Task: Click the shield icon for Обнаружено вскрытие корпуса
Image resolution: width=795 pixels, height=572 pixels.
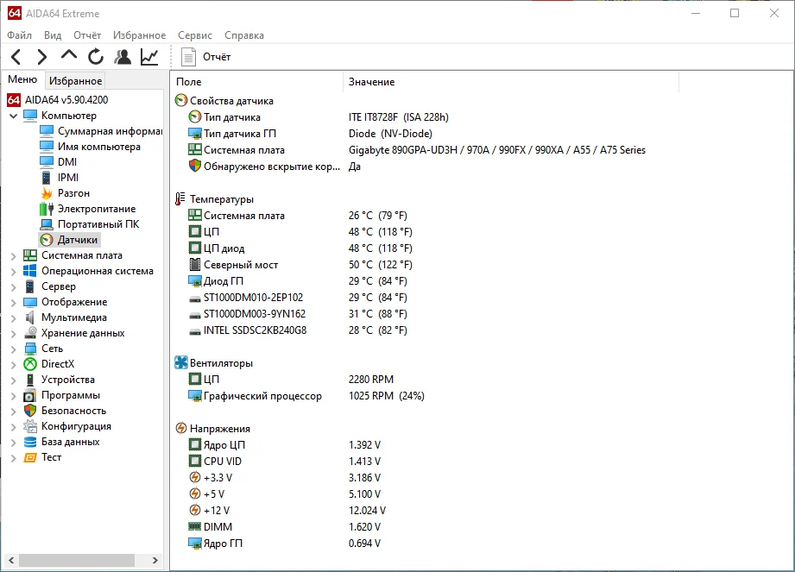Action: (x=195, y=166)
